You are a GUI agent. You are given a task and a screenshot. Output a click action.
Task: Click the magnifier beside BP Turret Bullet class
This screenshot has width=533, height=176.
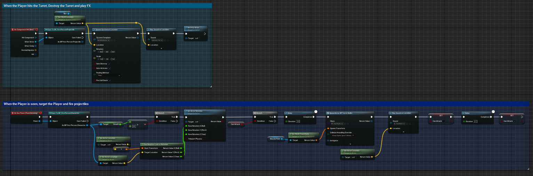[x=348, y=123]
